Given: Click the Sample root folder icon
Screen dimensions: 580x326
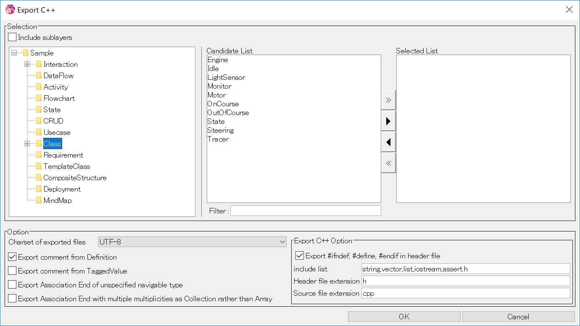Looking at the screenshot, I should point(26,53).
